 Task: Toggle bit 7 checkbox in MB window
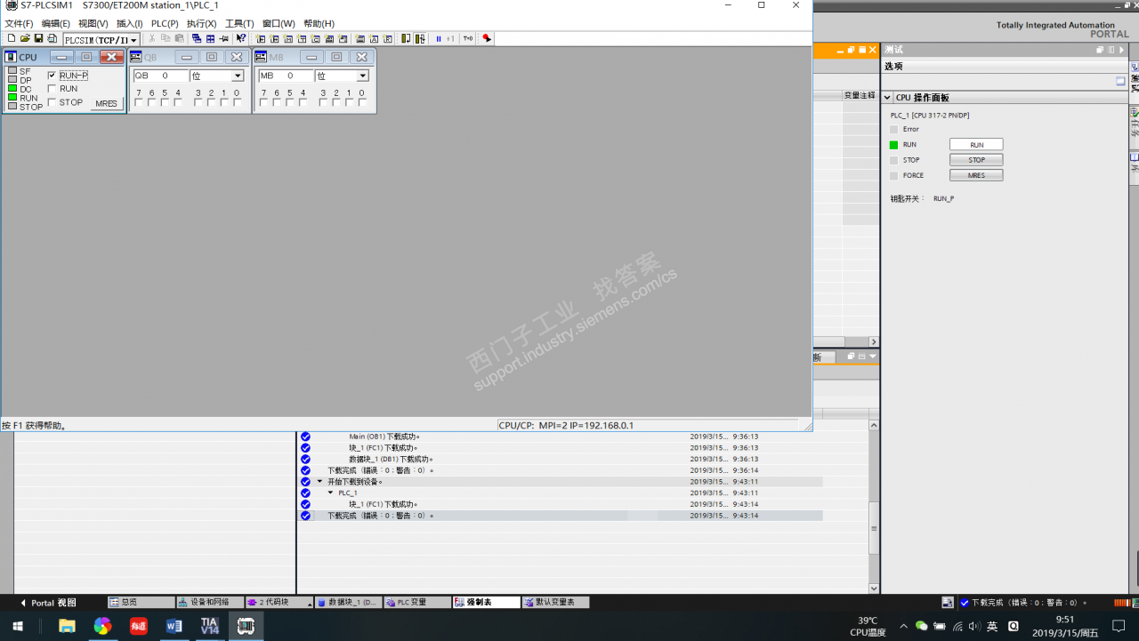pyautogui.click(x=263, y=102)
